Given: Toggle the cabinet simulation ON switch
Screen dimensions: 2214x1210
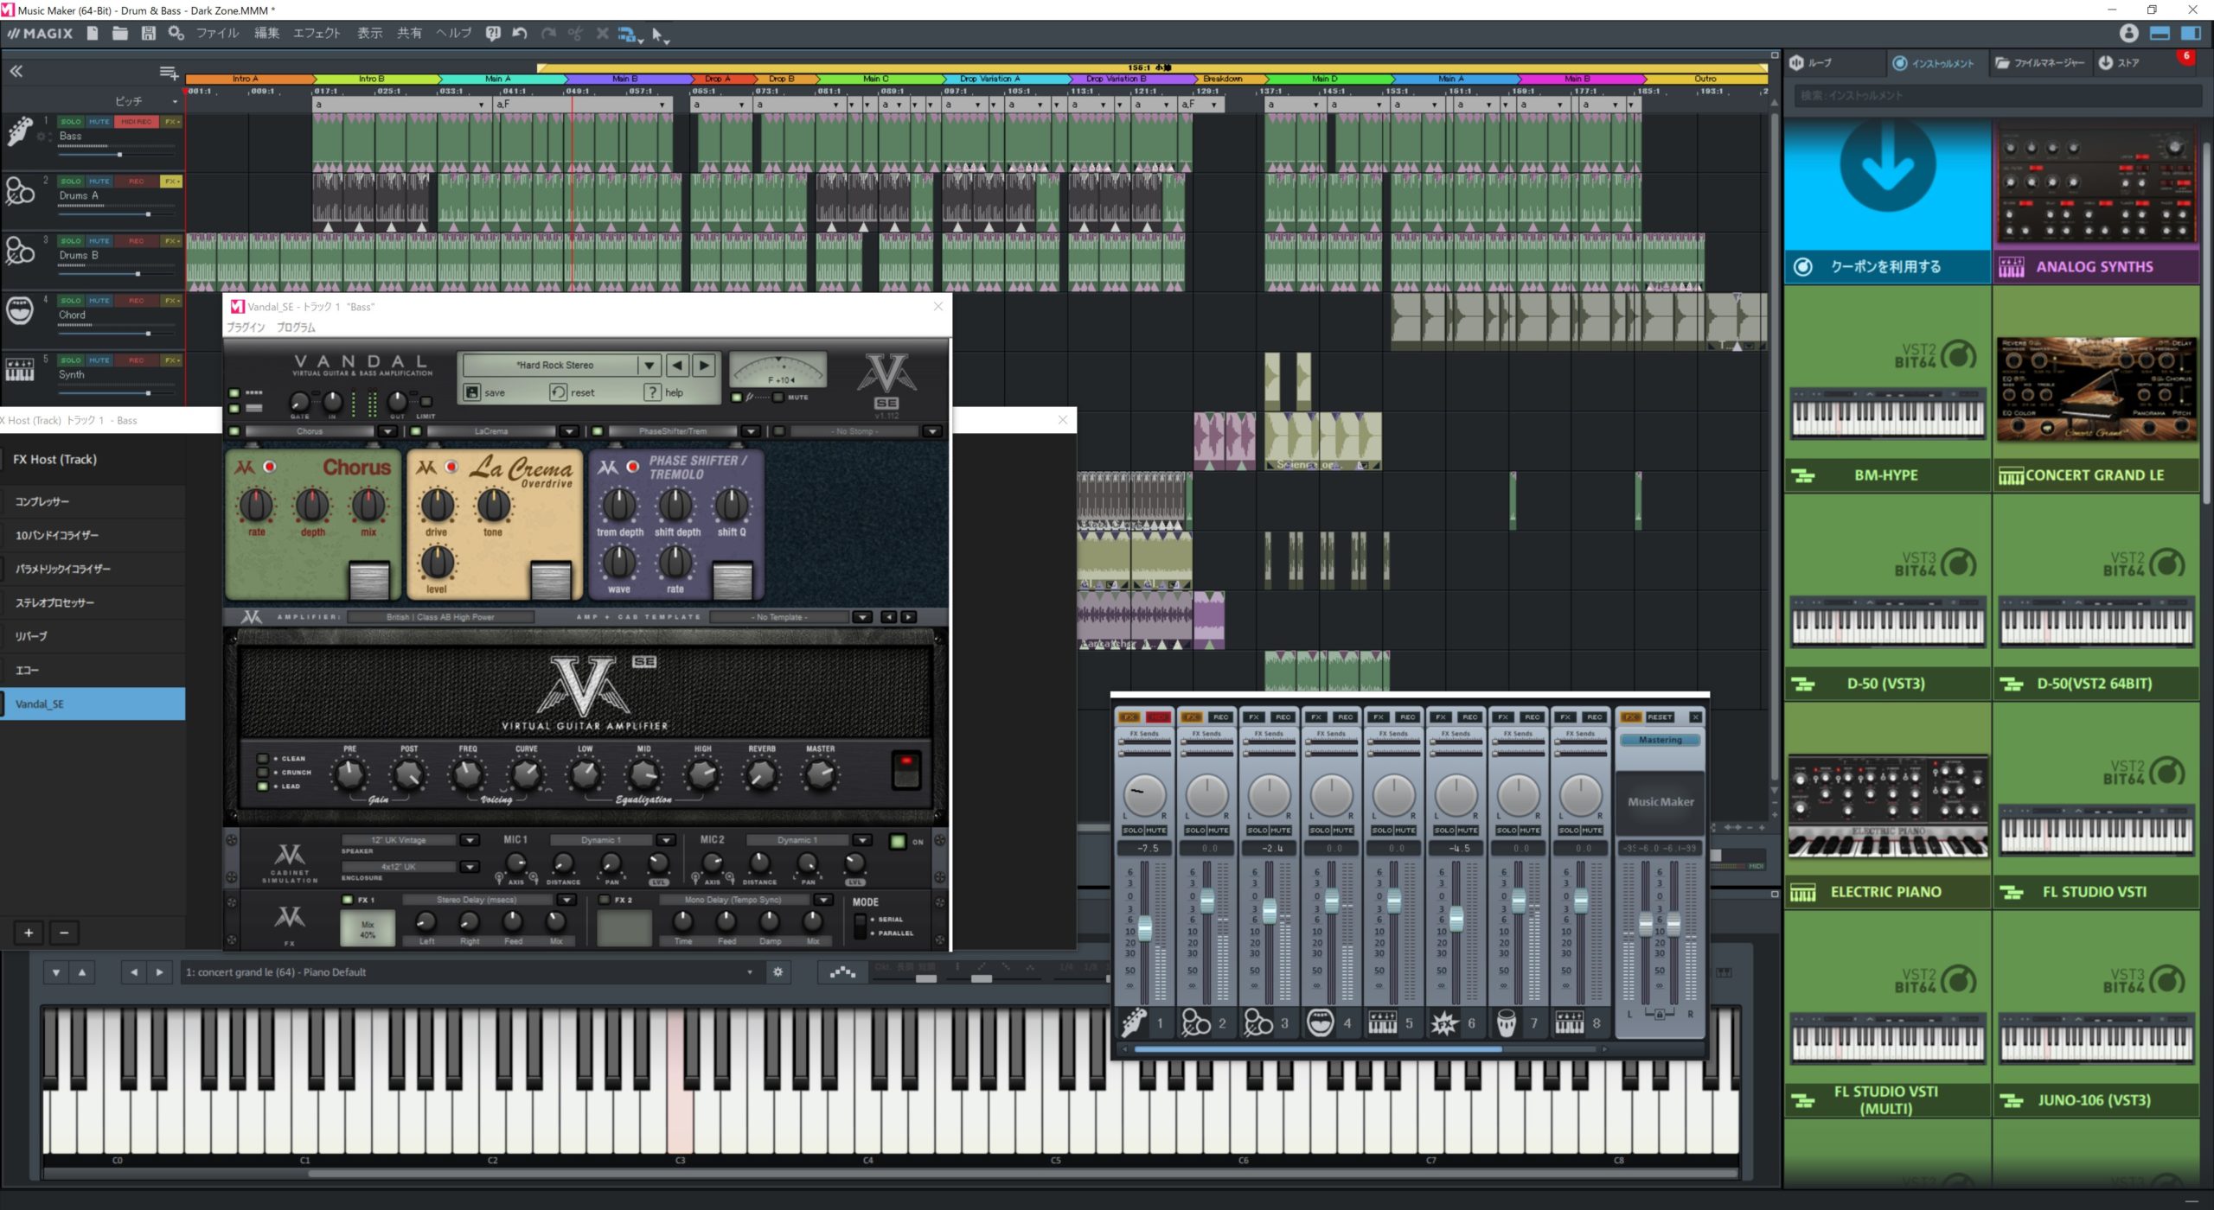Looking at the screenshot, I should (x=898, y=841).
